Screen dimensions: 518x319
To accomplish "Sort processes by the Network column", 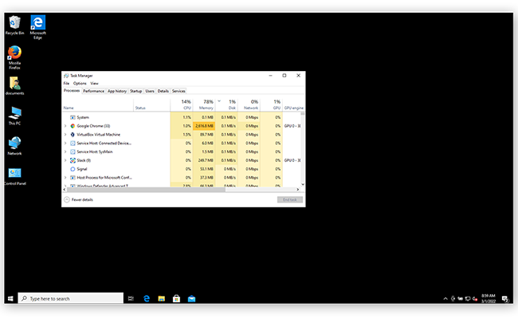I will 249,104.
